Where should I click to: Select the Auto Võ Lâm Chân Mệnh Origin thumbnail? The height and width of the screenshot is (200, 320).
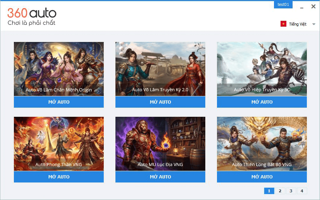point(59,69)
